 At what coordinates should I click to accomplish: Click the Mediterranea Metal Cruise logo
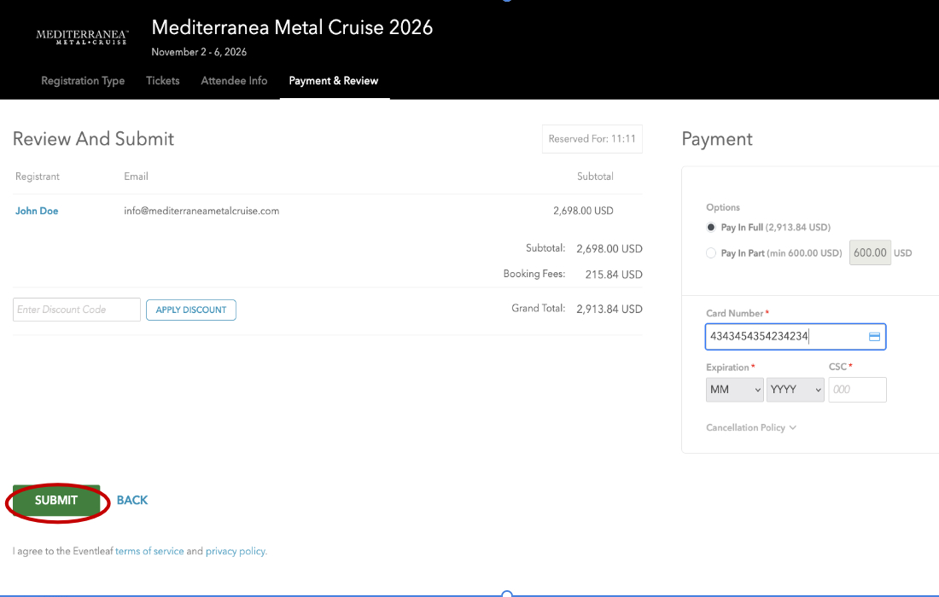[x=82, y=37]
